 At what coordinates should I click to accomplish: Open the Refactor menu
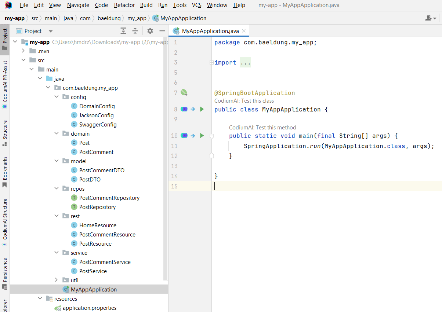pyautogui.click(x=124, y=5)
